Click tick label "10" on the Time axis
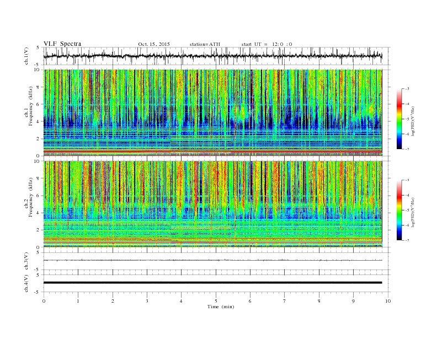This screenshot has width=437, height=338. click(x=388, y=301)
